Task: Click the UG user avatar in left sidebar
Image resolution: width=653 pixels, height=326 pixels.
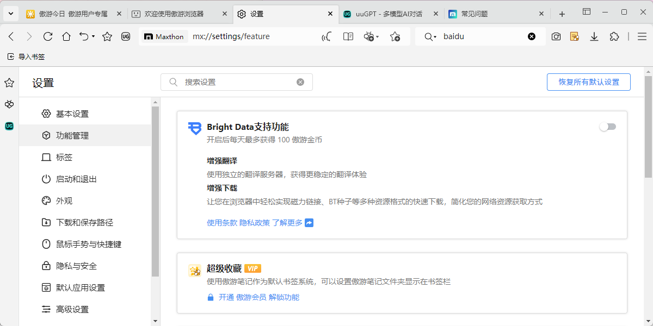Action: coord(9,126)
